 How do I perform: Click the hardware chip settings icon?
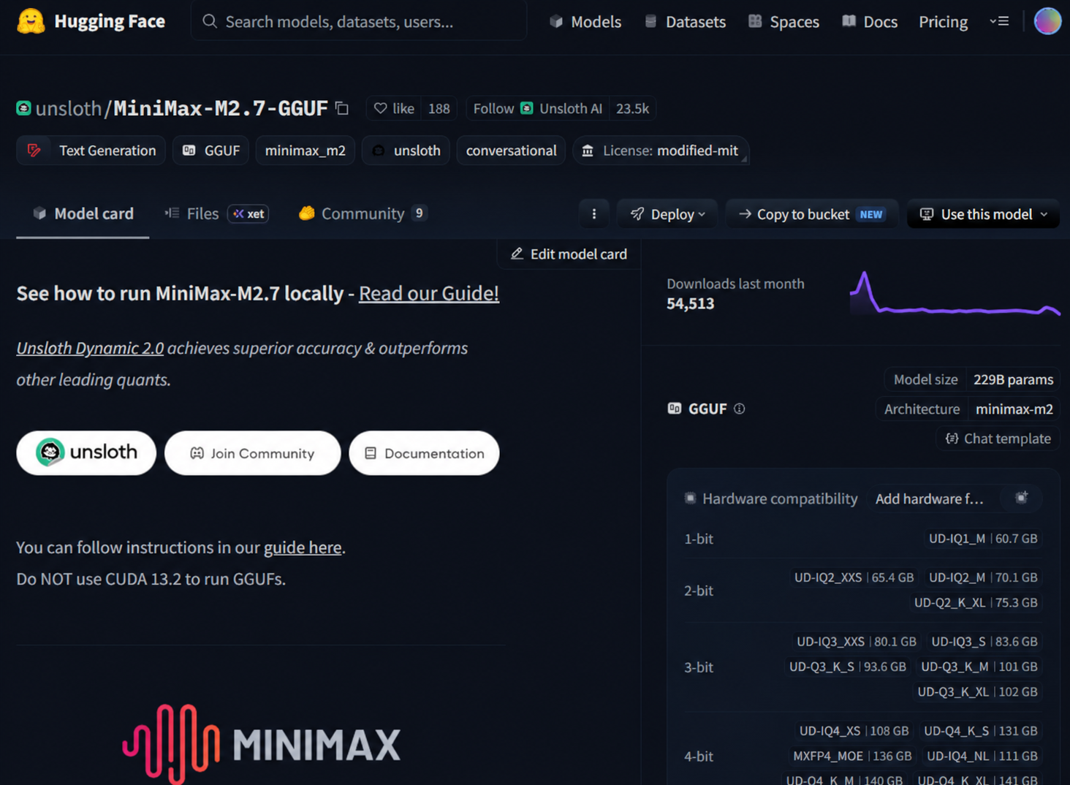tap(1022, 498)
